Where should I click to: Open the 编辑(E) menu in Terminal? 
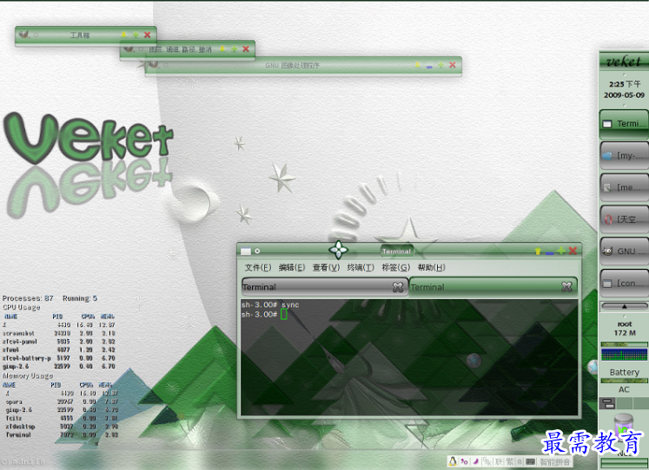292,268
